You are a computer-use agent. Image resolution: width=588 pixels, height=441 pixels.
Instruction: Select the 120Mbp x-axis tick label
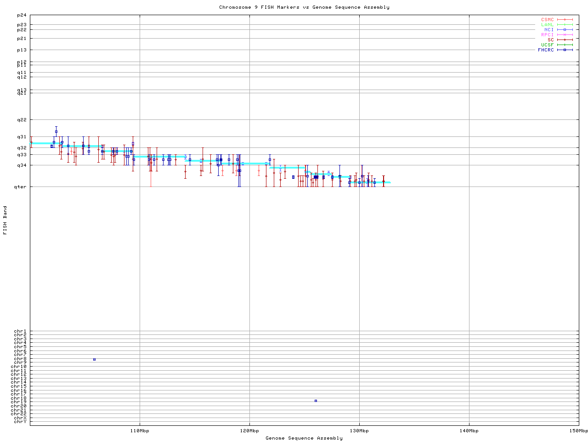[249, 431]
